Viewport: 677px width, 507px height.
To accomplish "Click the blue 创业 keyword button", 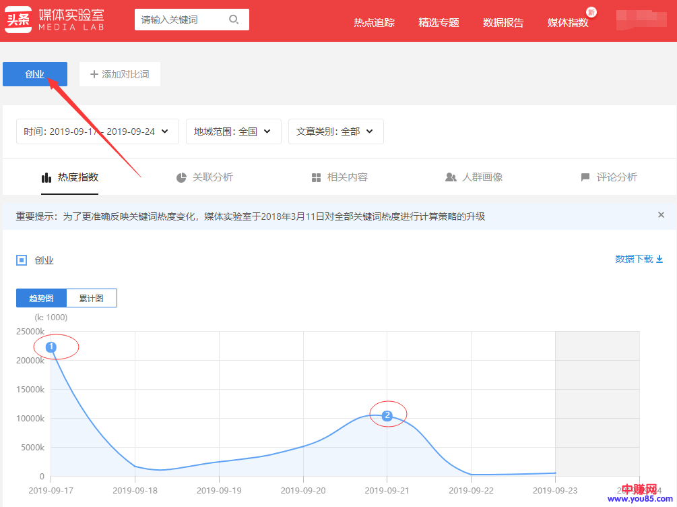I will click(35, 74).
